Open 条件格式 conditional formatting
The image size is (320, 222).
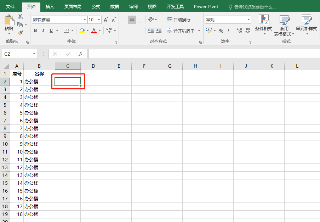(264, 24)
